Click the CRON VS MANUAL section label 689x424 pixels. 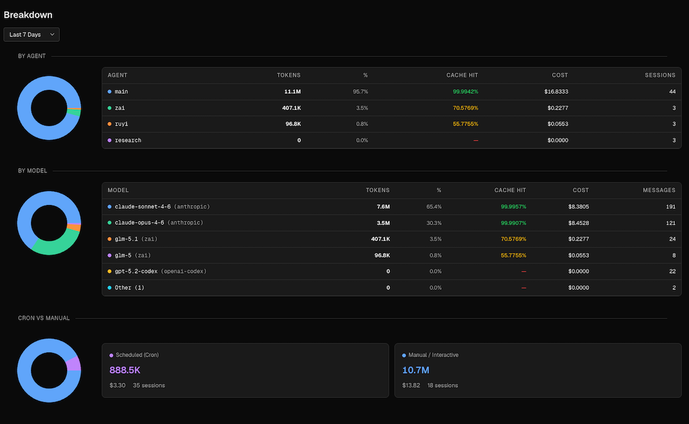[44, 318]
